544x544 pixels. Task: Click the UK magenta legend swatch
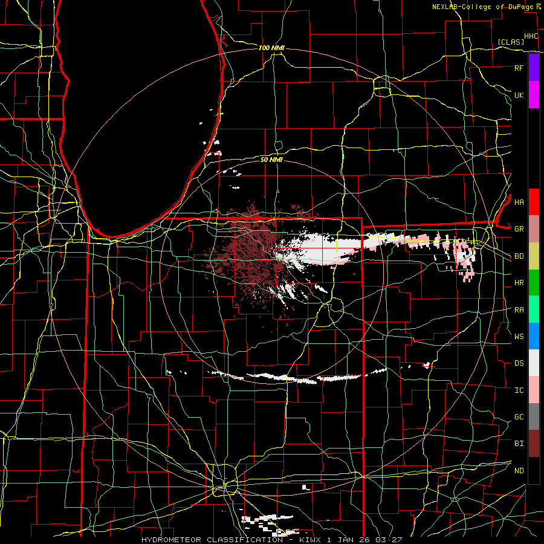point(534,95)
